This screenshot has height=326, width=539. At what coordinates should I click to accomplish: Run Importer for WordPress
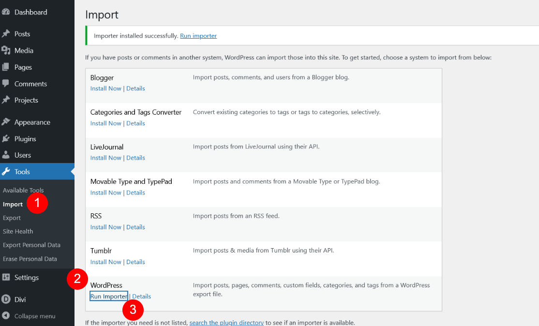[109, 296]
